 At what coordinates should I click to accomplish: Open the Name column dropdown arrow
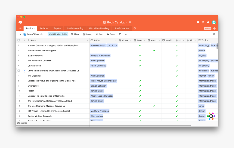pos(87,40)
